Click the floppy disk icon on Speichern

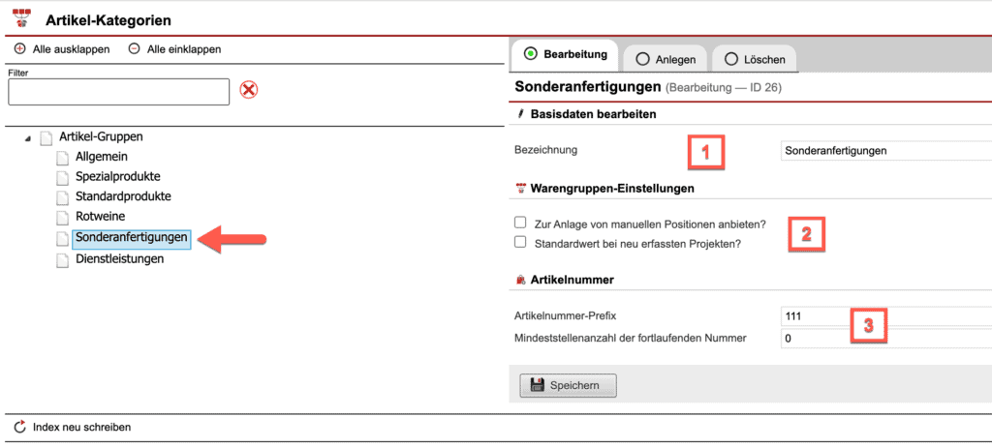click(538, 385)
